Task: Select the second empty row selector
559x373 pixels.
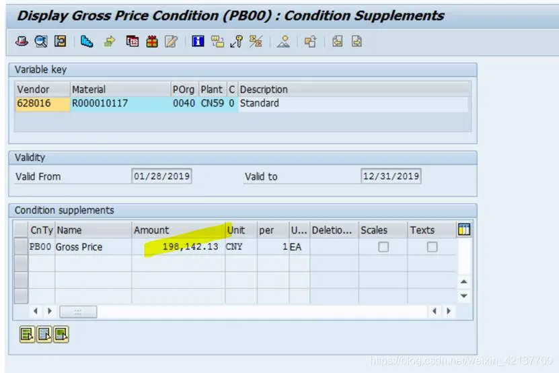Action: [x=21, y=263]
